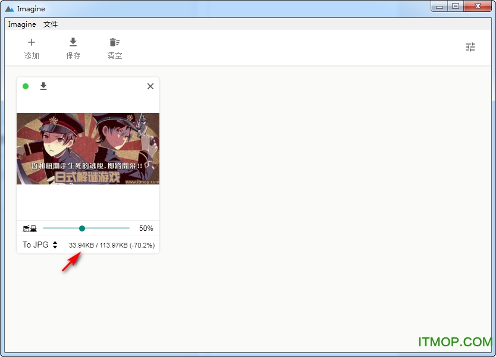The image size is (496, 357).
Task: Minimize the Imagine window
Action: 441,6
